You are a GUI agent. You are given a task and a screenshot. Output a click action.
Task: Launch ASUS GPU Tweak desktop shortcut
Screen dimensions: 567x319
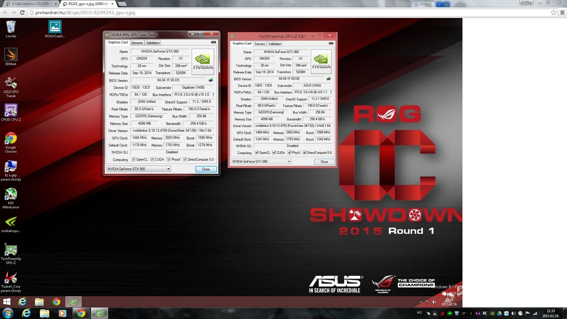point(11,87)
